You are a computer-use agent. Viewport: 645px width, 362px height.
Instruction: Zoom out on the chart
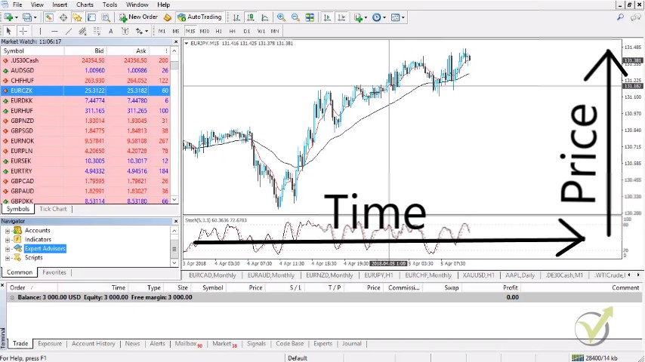click(x=295, y=17)
